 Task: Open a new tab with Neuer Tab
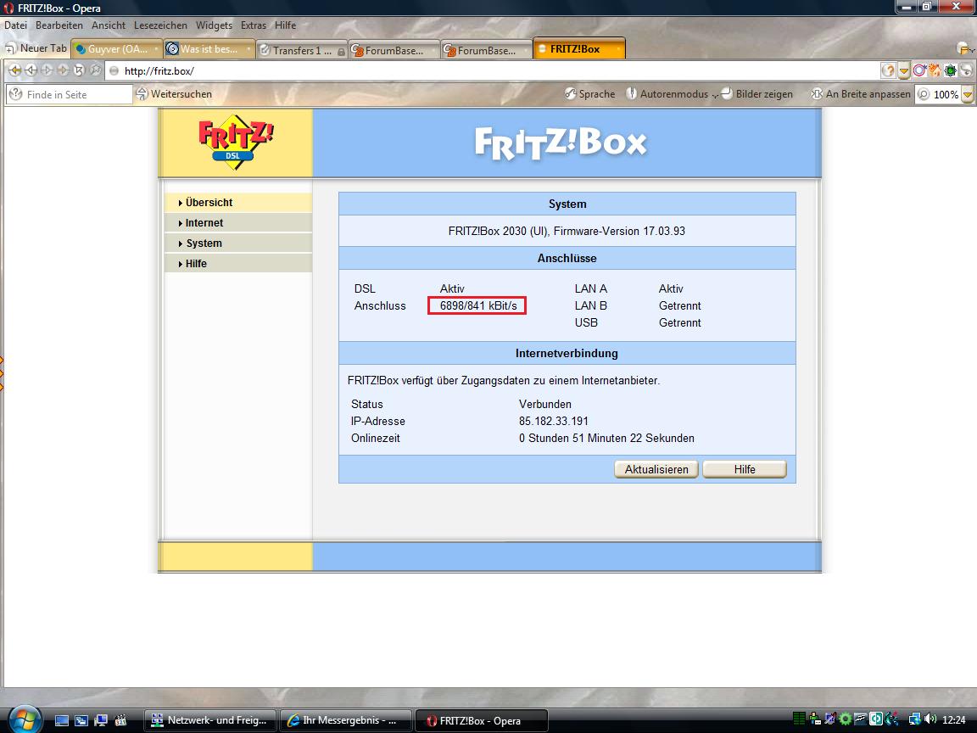click(x=36, y=48)
